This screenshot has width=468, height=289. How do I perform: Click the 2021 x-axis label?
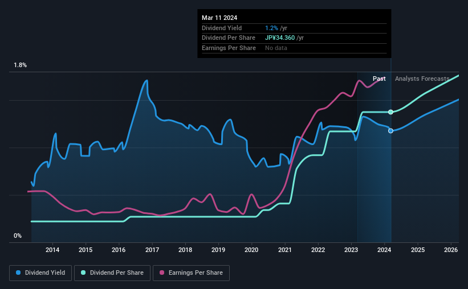point(285,250)
